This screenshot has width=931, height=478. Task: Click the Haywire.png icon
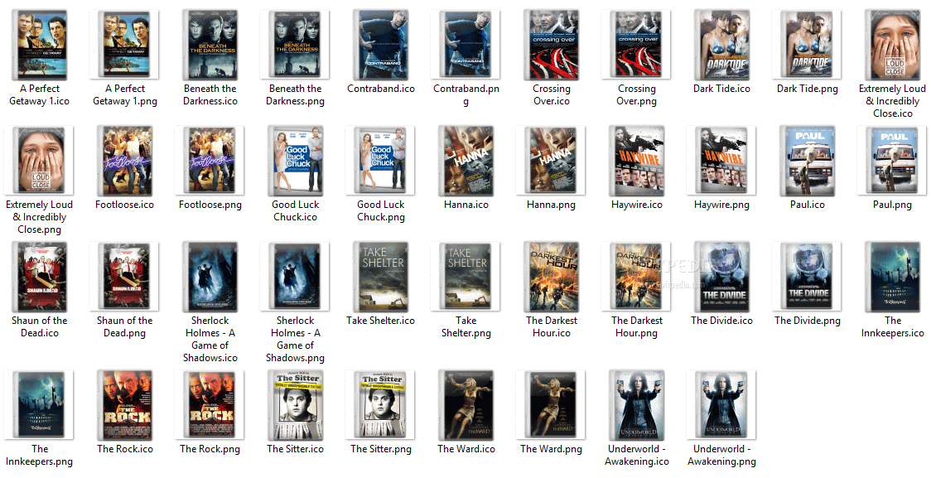[x=722, y=161]
